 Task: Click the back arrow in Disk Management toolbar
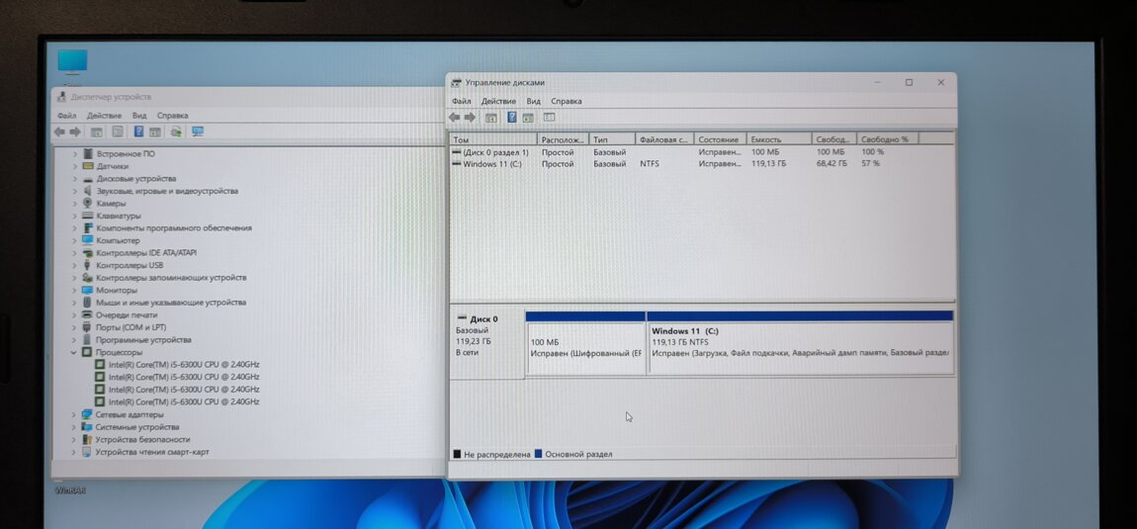point(455,118)
